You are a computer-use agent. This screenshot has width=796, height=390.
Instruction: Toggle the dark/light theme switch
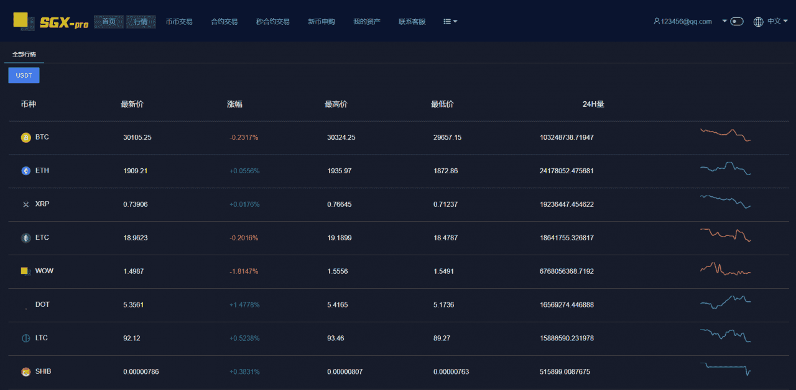pyautogui.click(x=737, y=22)
